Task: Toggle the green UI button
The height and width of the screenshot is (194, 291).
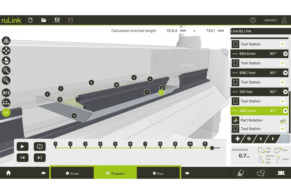Action: 6,113
